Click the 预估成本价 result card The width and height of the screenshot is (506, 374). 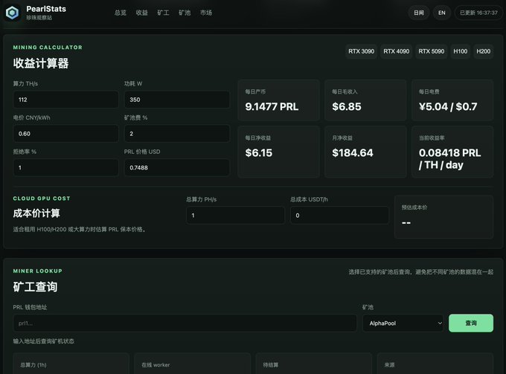[443, 217]
